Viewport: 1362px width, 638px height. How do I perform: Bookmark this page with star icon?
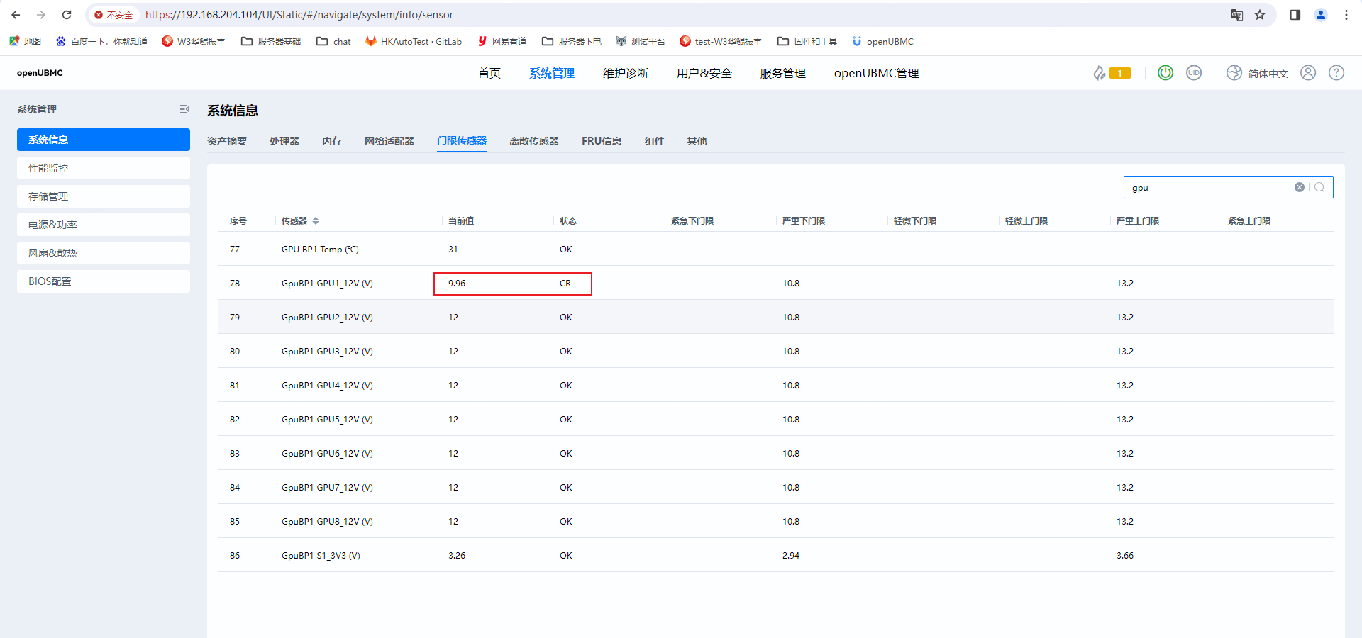[x=1260, y=15]
